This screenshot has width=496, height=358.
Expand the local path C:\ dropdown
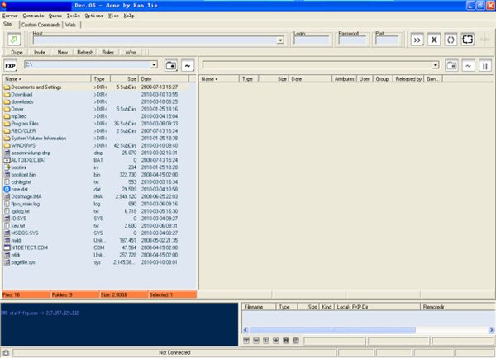(154, 64)
